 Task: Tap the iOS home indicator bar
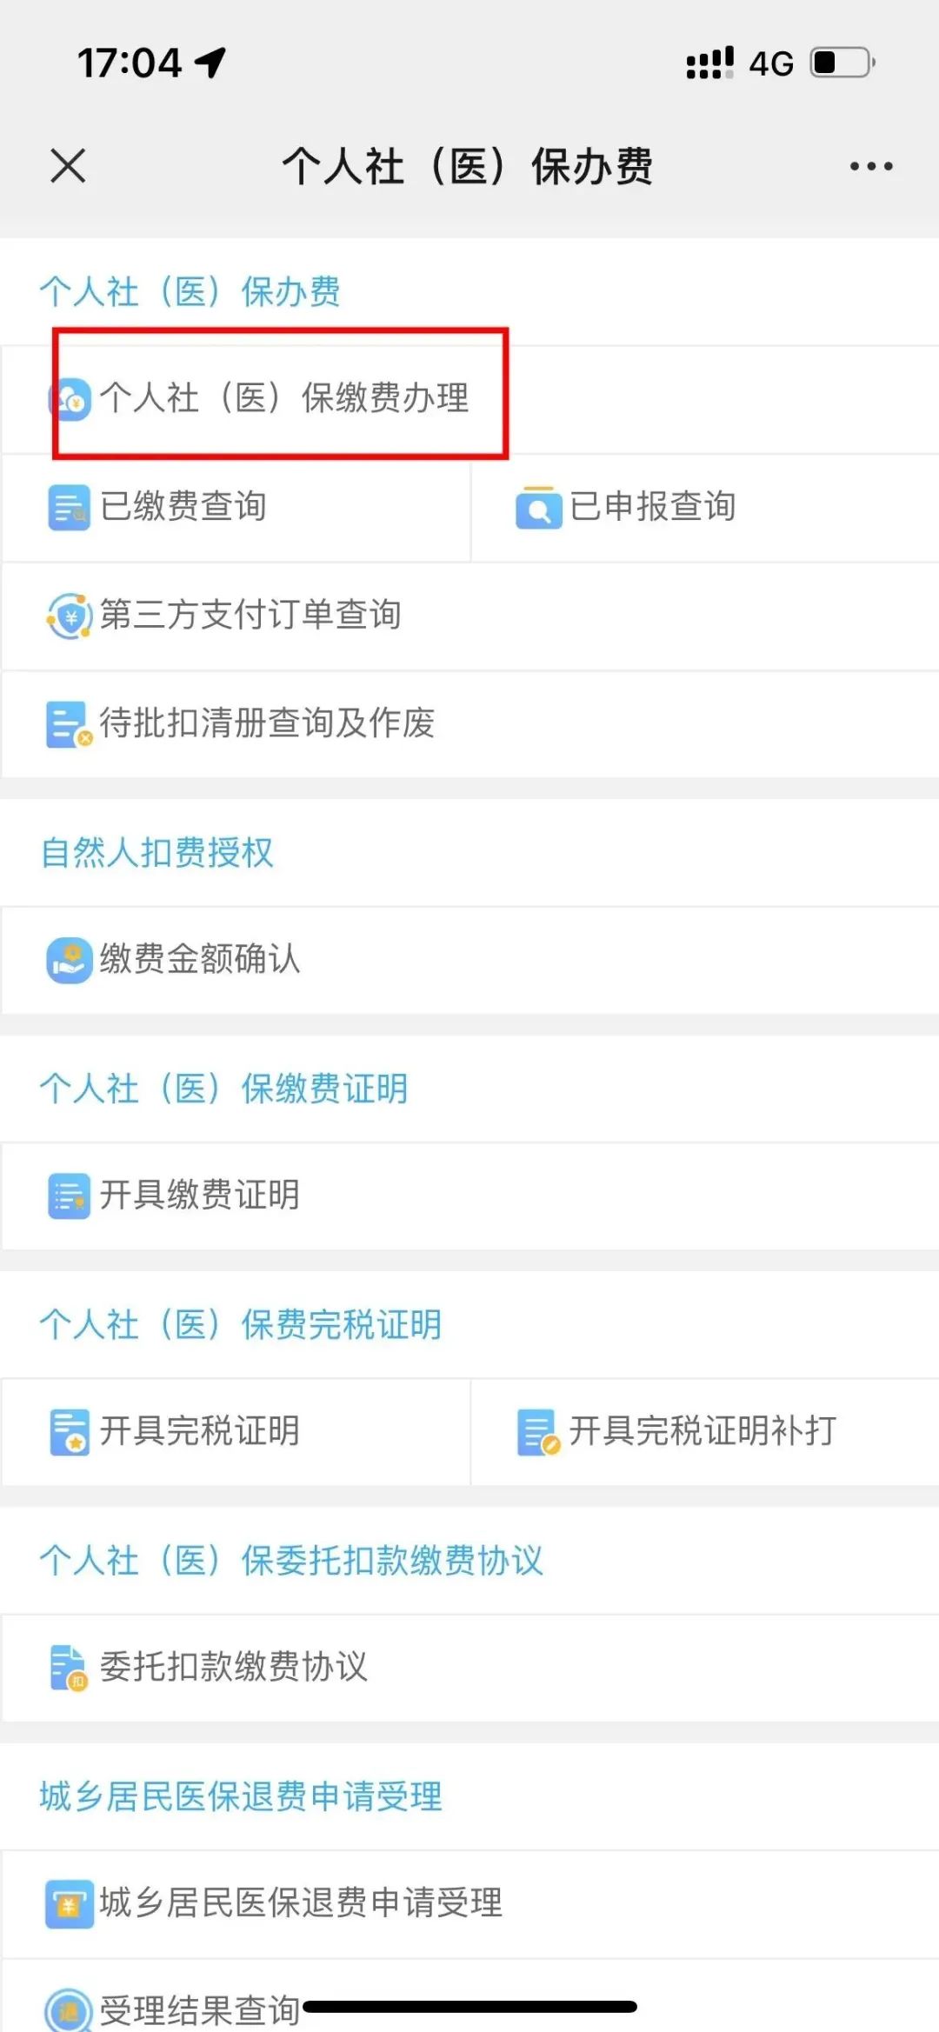[x=469, y=2007]
